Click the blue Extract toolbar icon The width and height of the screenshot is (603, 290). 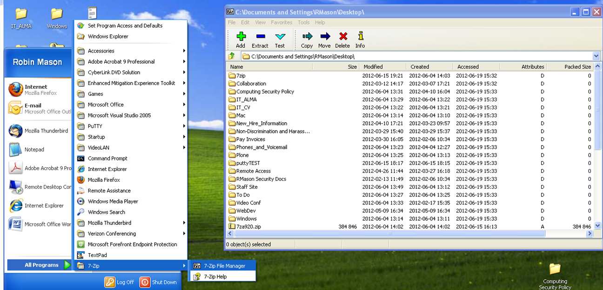(260, 37)
